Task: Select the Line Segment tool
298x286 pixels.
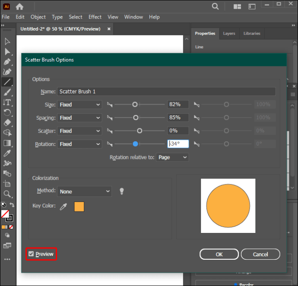Action: (x=7, y=82)
